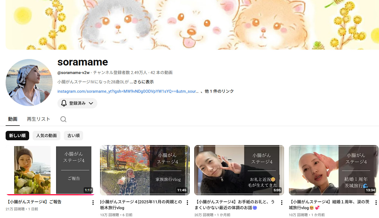Sort videos by 人気の動画
Screen dimensions: 379x218
coord(47,136)
